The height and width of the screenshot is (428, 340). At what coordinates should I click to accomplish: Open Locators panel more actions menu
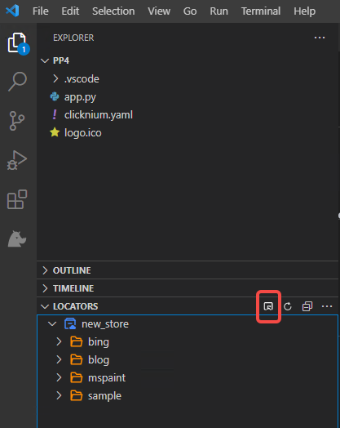327,306
